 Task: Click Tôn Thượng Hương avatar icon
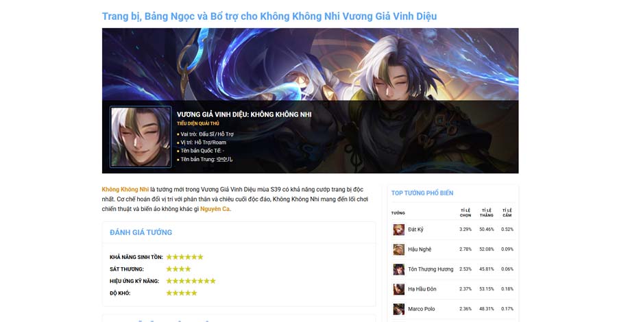398,269
